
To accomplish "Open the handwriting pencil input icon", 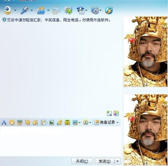I will (43, 122).
